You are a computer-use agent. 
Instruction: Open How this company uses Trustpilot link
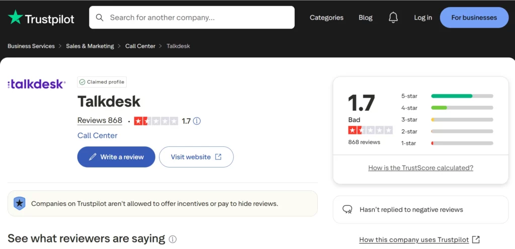tap(414, 239)
